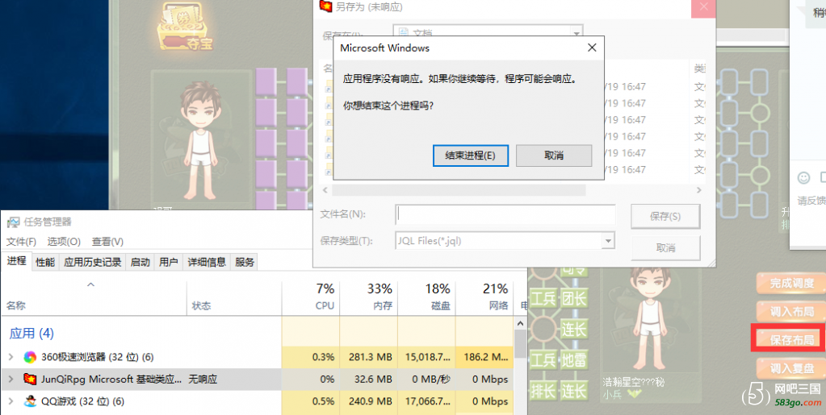Click the JunQiRpg process icon
The image size is (826, 415).
pyautogui.click(x=30, y=379)
